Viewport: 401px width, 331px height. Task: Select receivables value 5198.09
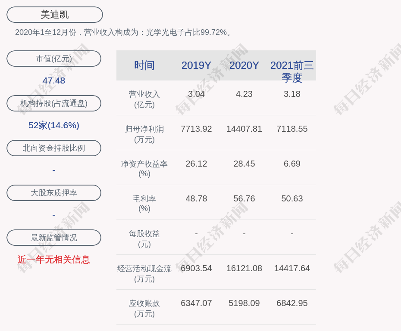pyautogui.click(x=244, y=303)
